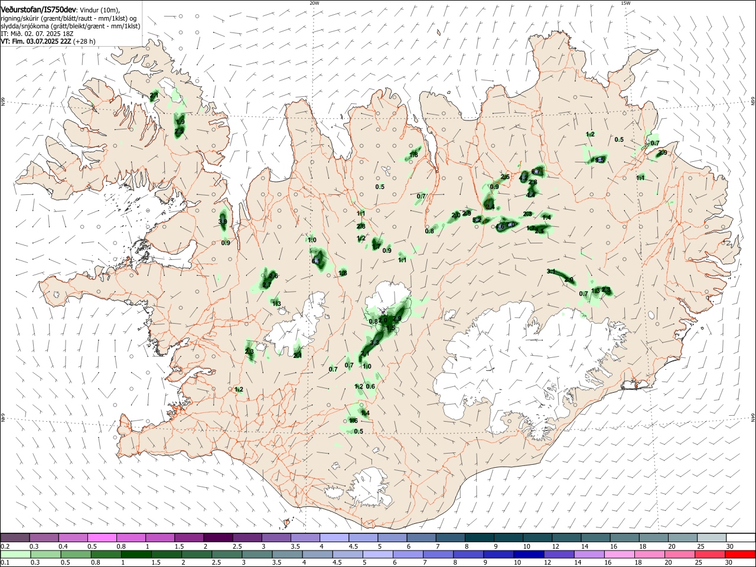Click the Veðurstofan/IS750dev title text

(x=39, y=9)
